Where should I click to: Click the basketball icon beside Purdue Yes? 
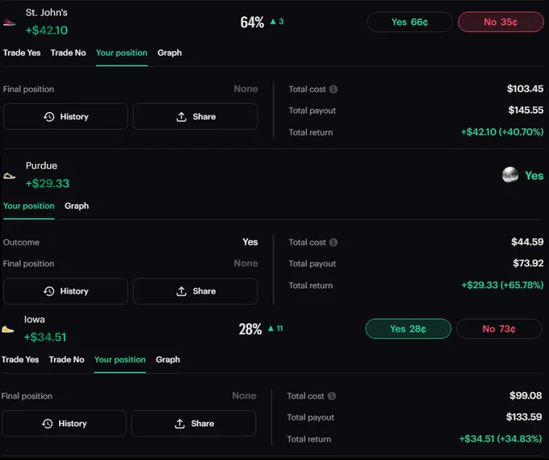point(510,174)
